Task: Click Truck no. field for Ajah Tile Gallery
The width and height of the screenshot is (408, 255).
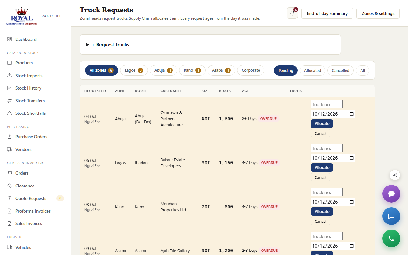Action: (x=327, y=236)
